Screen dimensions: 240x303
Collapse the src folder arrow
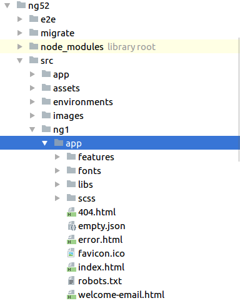(20, 61)
